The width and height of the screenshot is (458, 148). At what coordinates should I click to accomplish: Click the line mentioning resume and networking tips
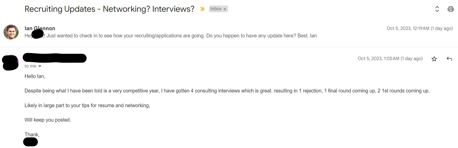(x=87, y=105)
